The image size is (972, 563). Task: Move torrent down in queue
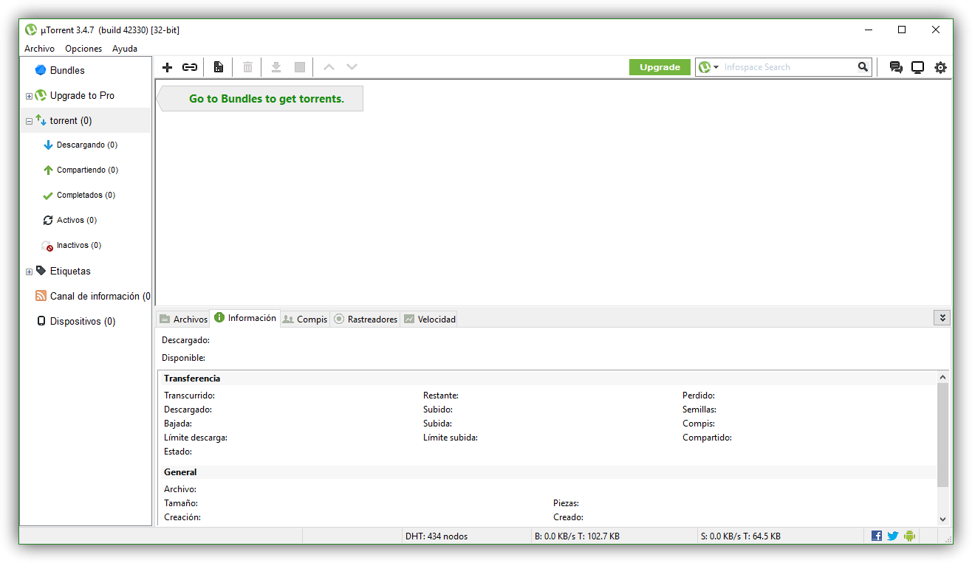coord(352,67)
